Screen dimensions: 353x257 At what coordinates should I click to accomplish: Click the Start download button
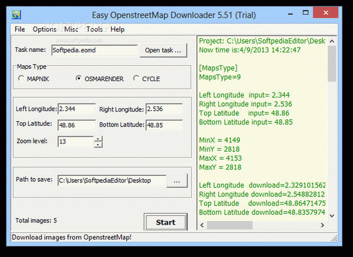click(x=165, y=222)
